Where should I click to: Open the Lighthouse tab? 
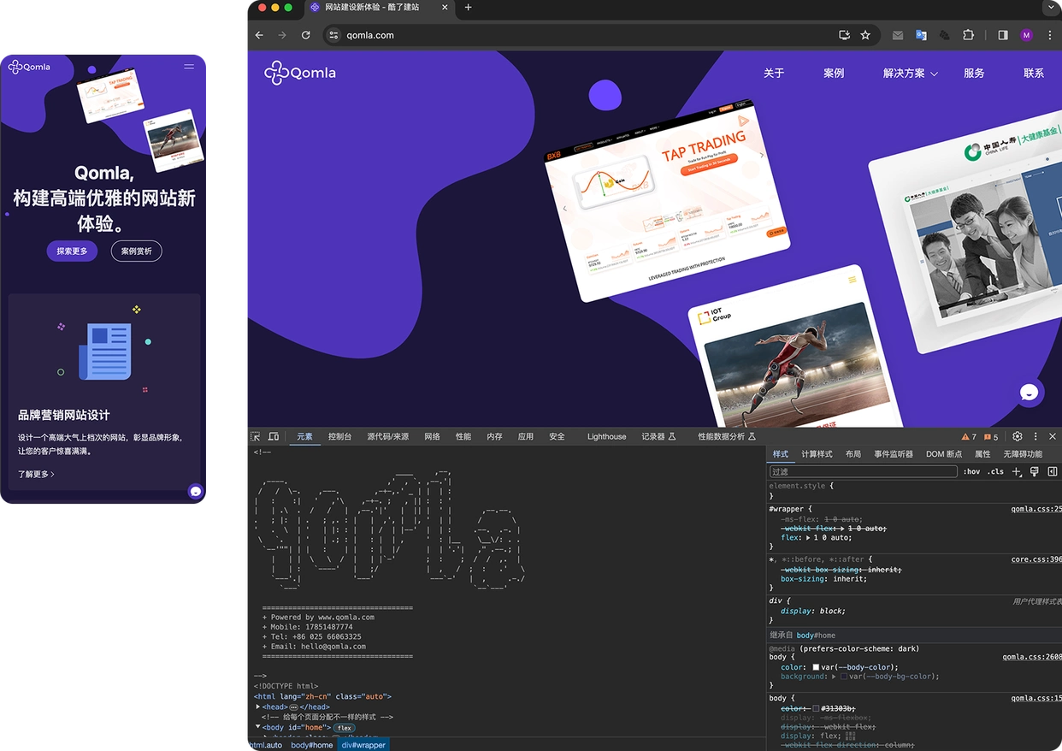(x=607, y=436)
